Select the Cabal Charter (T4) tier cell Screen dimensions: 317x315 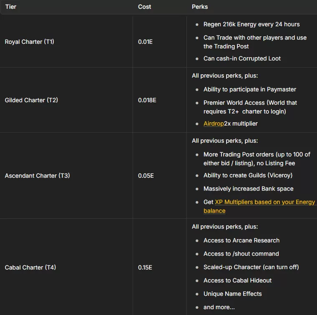pyautogui.click(x=30, y=267)
